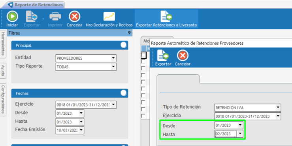
Task: Switch to the Reporte de Retenciones tab
Action: pos(36,5)
